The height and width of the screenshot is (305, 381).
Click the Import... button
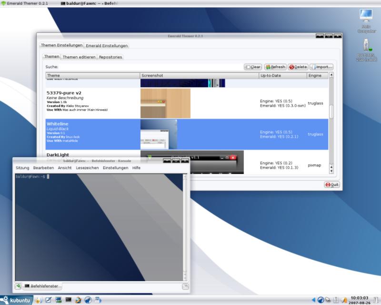tap(321, 67)
